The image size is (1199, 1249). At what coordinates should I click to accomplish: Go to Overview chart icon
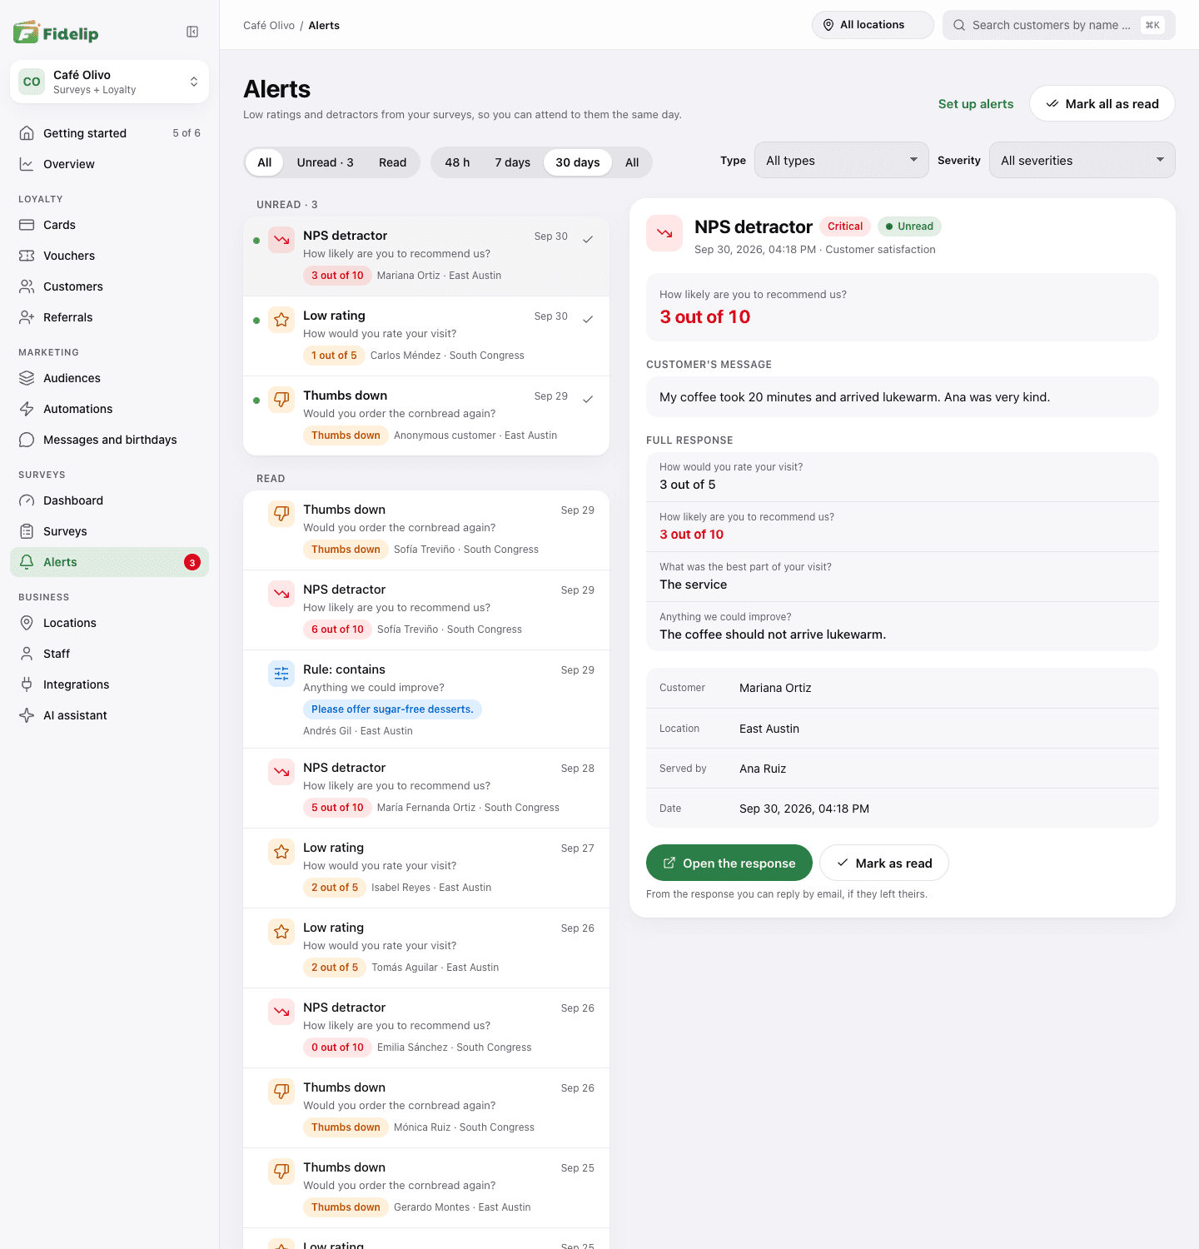coord(27,164)
